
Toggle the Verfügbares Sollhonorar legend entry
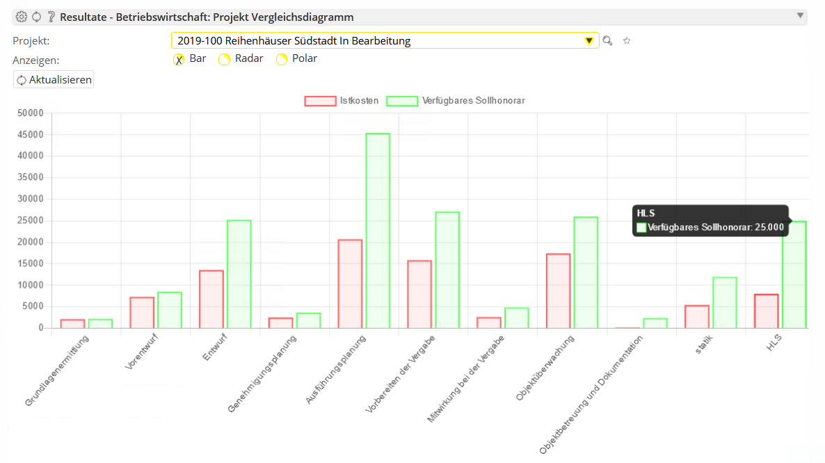(456, 101)
